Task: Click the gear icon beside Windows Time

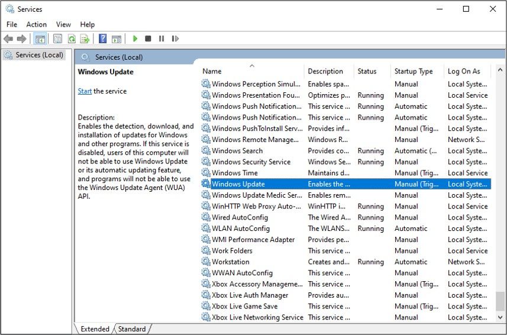Action: tap(206, 173)
